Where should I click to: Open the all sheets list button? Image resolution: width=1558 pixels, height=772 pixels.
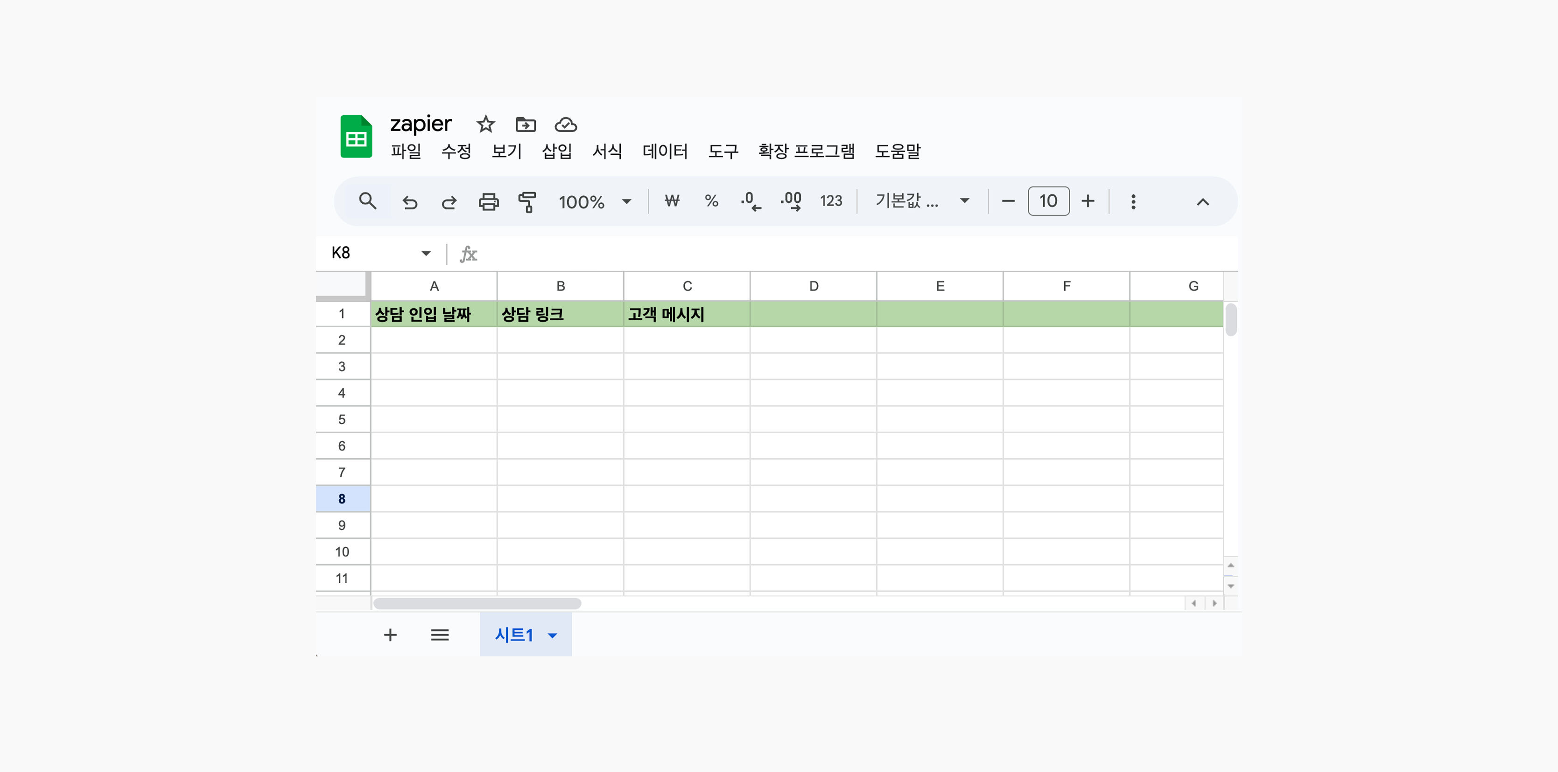pos(440,635)
